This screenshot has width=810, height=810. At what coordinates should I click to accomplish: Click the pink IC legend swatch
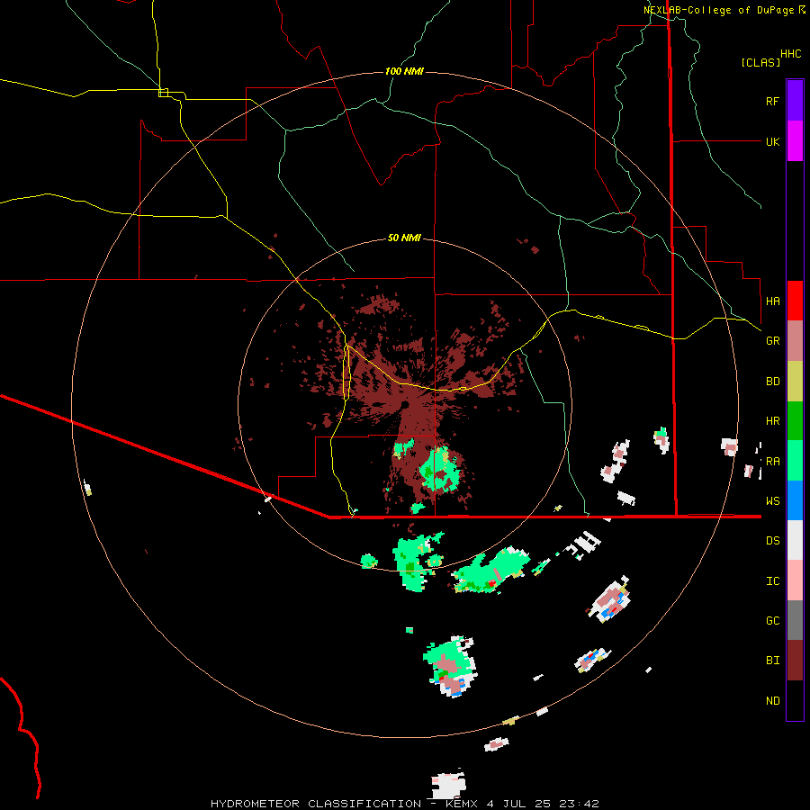click(795, 580)
